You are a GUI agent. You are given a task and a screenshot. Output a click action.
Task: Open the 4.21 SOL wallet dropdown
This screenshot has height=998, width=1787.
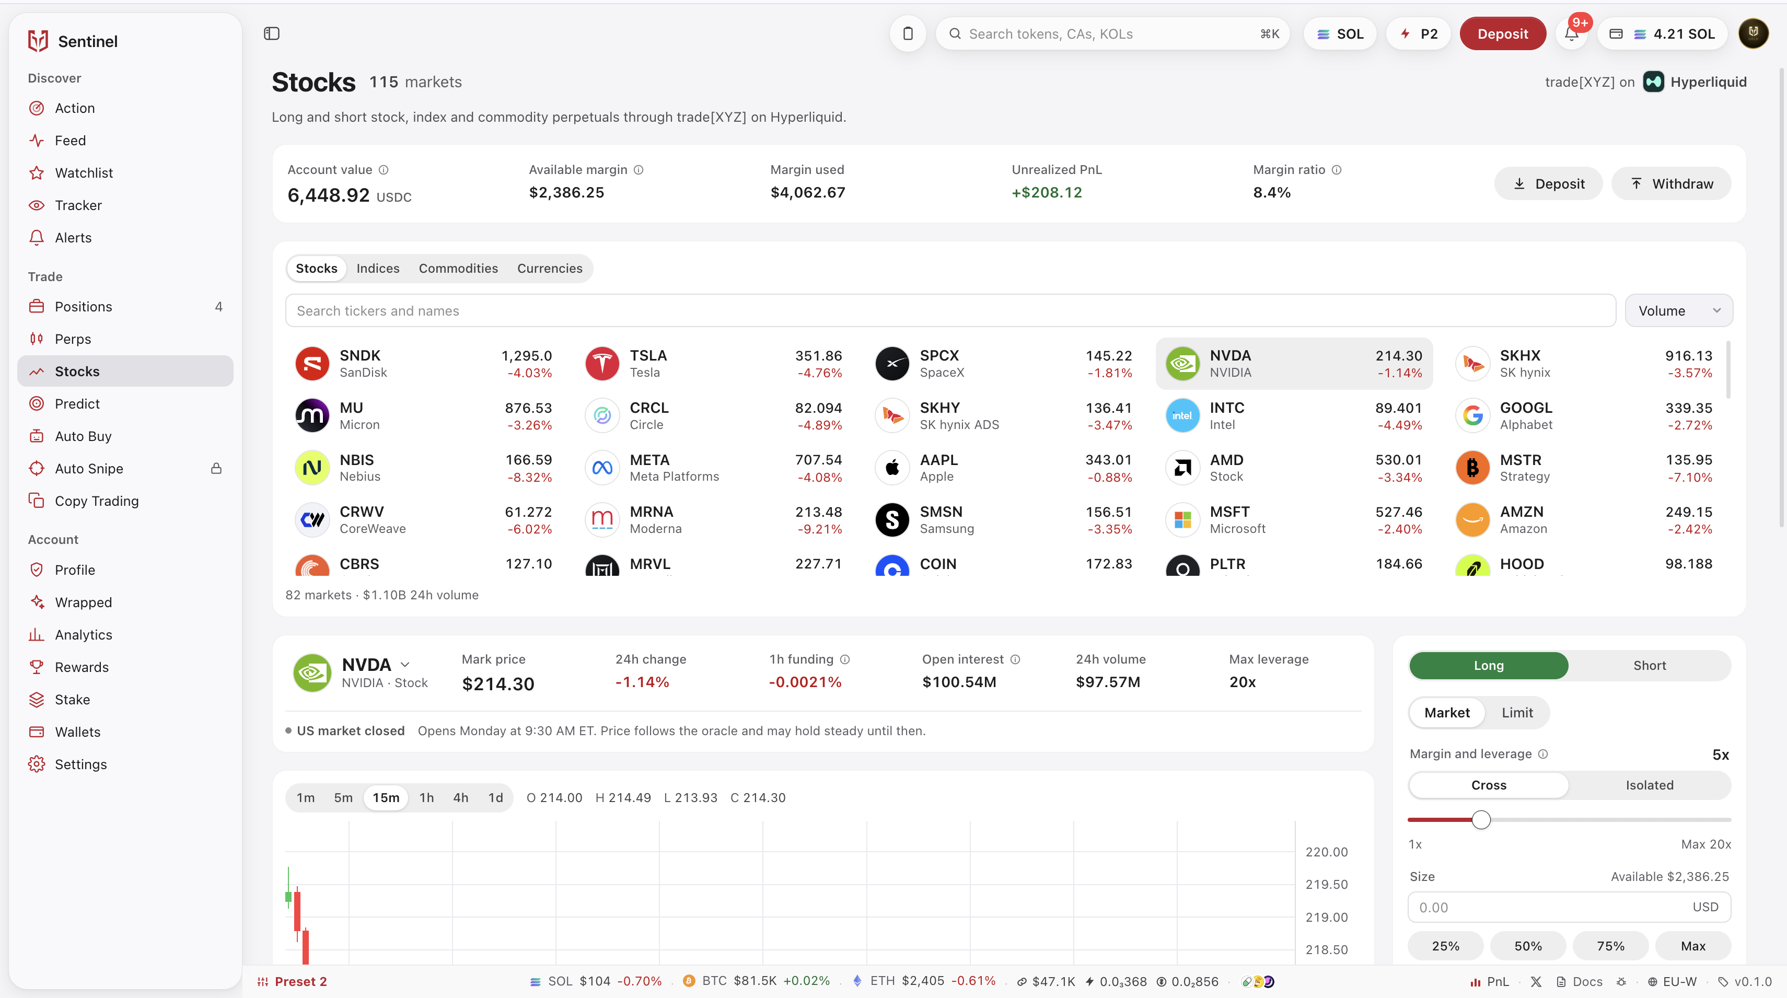point(1662,33)
